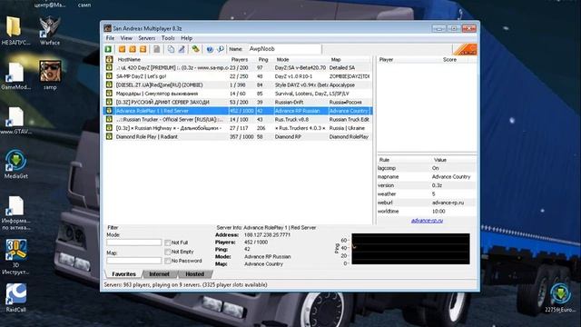Select the 'uL 420 DayZ [PREMIUM]' server row
Viewport: 581px width, 327px height.
coord(238,68)
